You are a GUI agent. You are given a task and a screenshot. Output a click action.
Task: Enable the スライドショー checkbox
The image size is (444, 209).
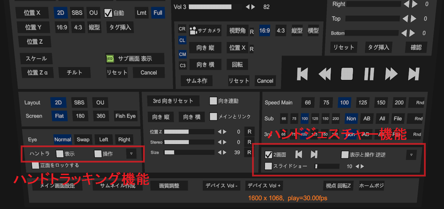pos(268,166)
